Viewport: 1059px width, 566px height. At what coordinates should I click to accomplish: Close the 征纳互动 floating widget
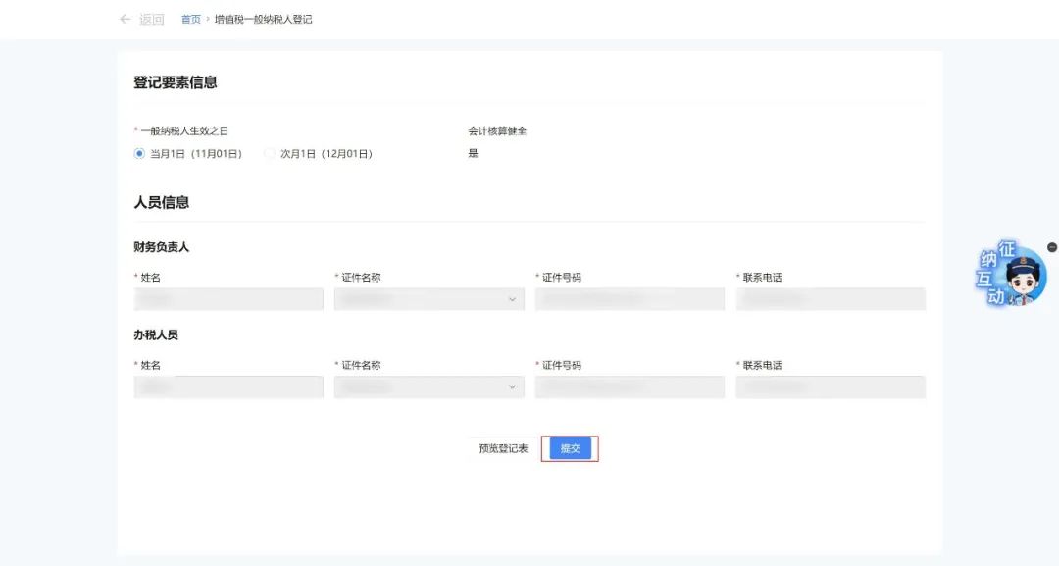click(x=1051, y=247)
